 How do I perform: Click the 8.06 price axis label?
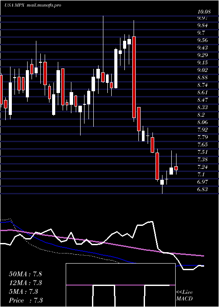click(202, 122)
